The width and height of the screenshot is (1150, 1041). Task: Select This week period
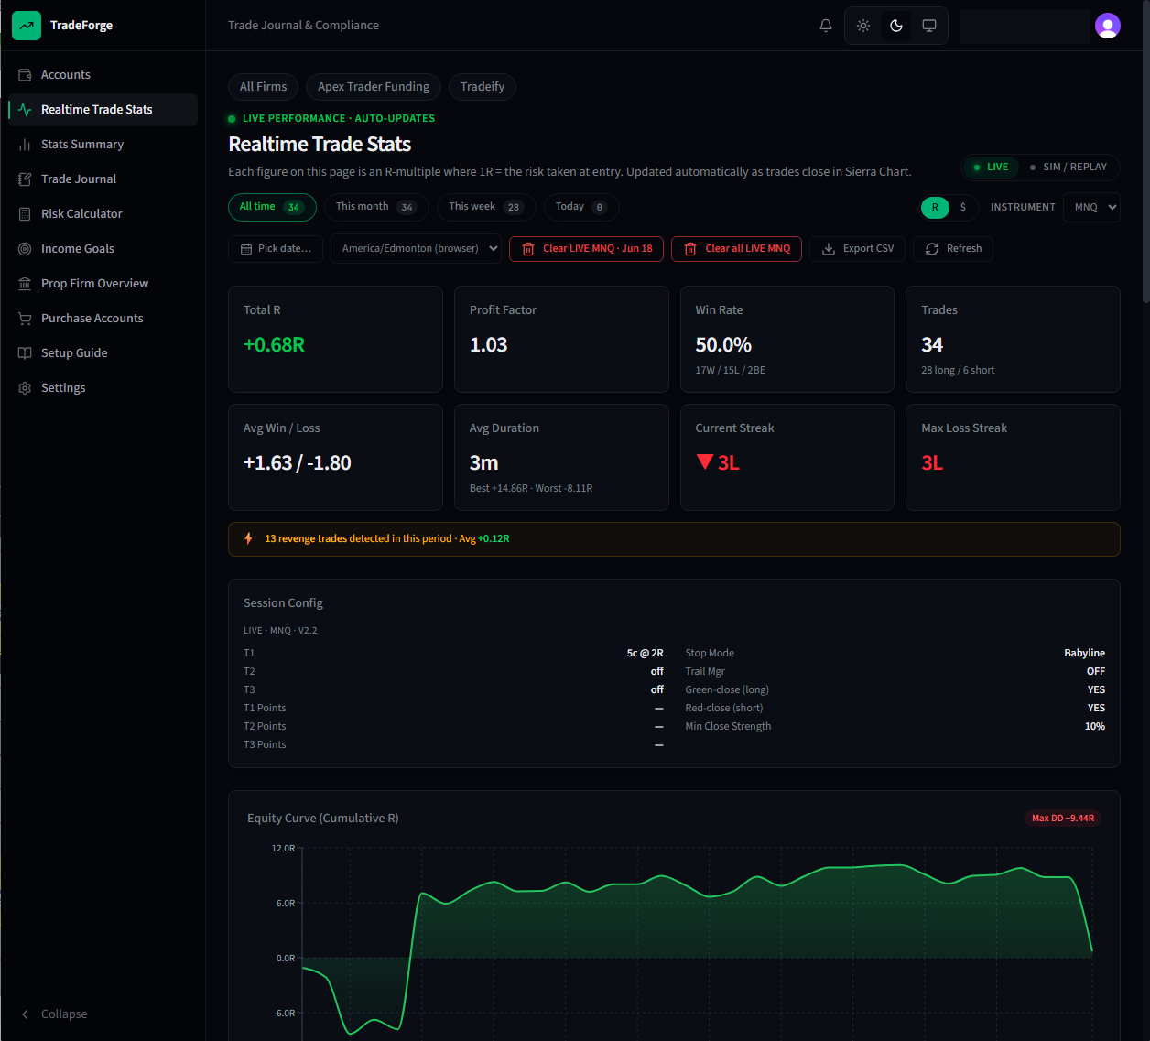486,207
